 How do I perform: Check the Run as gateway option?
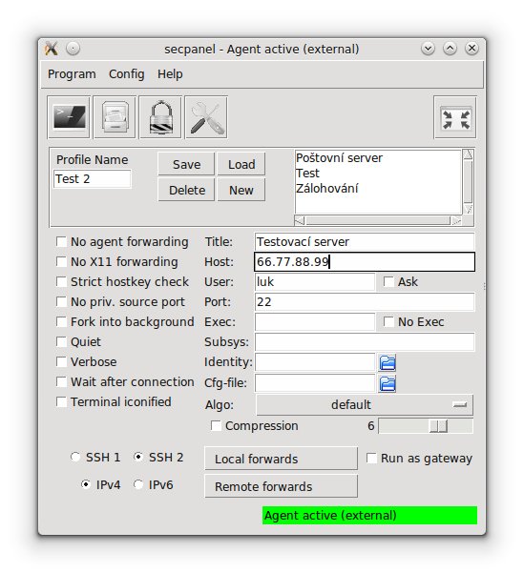(x=371, y=459)
